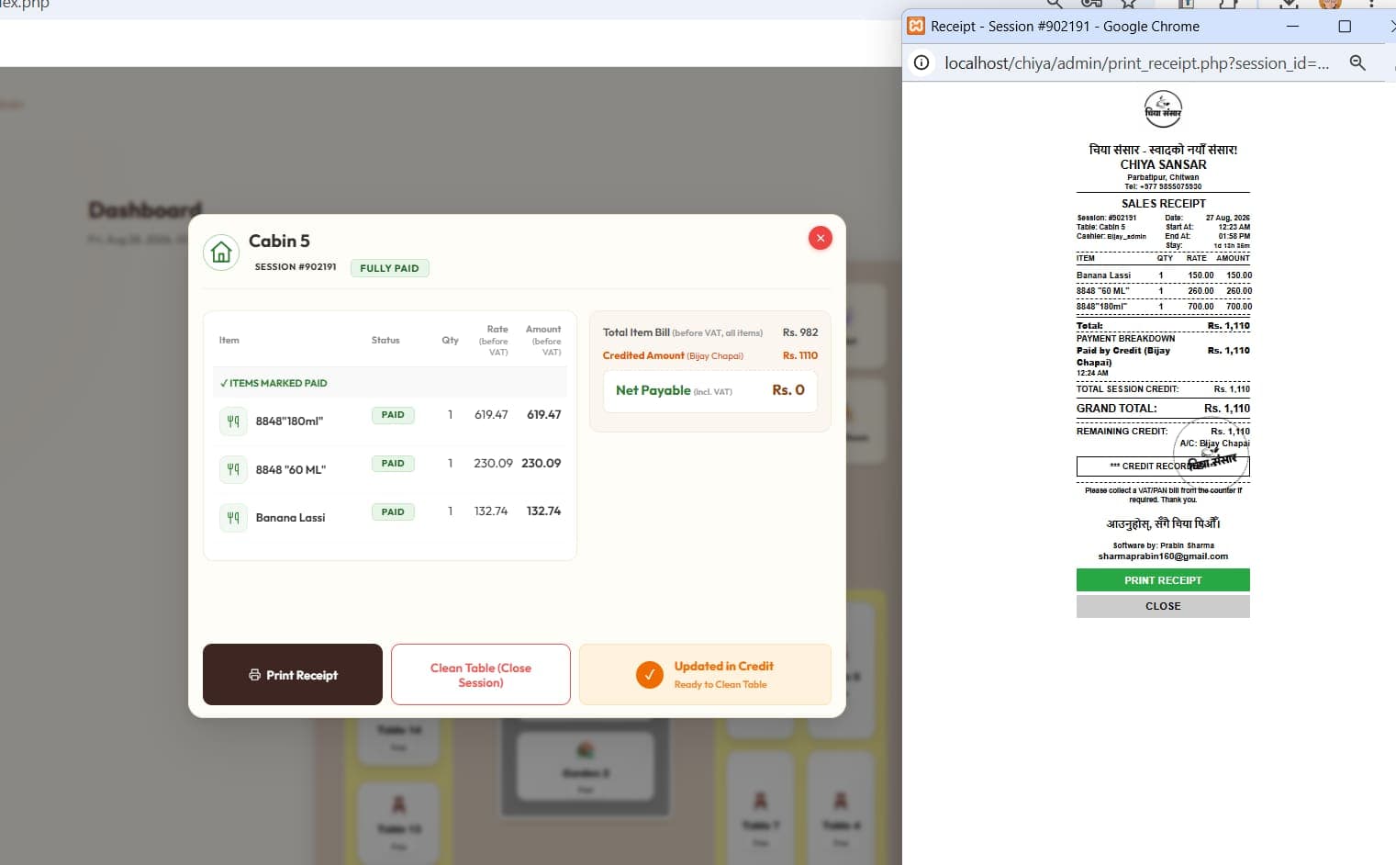The width and height of the screenshot is (1396, 865).
Task: Minimize the Receipt Chrome window
Action: click(x=1292, y=27)
